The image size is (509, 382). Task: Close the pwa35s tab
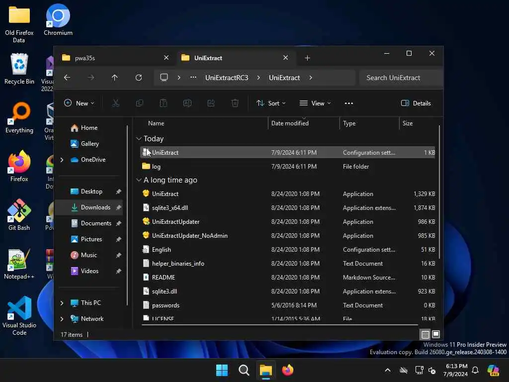166,58
